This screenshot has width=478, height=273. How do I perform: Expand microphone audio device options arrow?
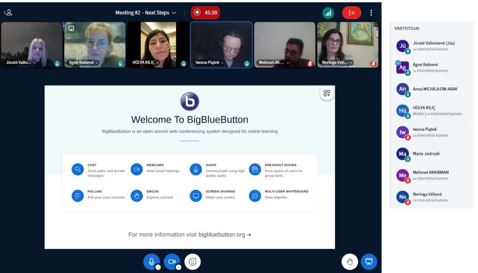[x=158, y=267]
